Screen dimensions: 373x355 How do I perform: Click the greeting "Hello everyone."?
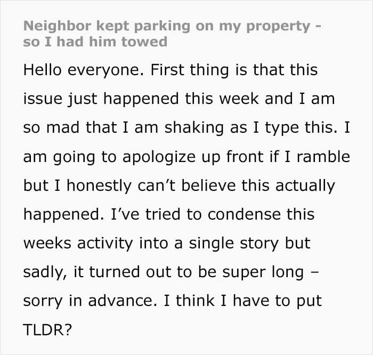click(84, 71)
